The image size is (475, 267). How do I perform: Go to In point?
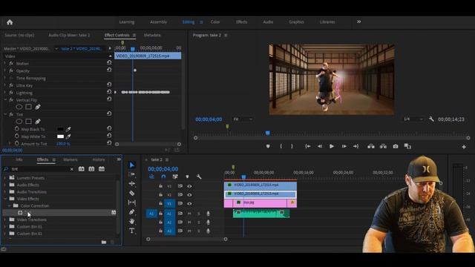coord(308,147)
